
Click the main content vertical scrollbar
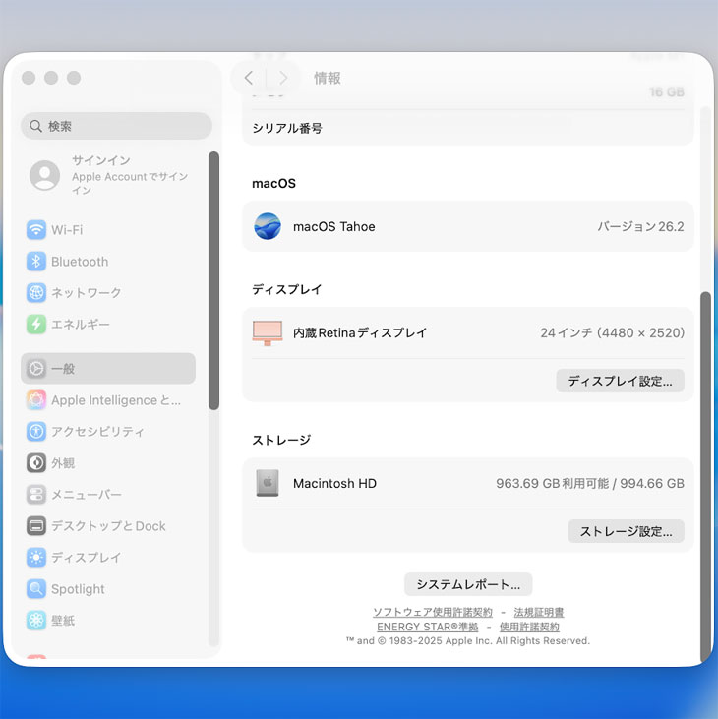(704, 472)
